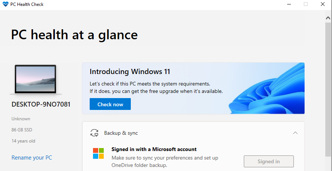Click Signed in with a Microsoft account text
The width and height of the screenshot is (332, 171).
pos(154,150)
